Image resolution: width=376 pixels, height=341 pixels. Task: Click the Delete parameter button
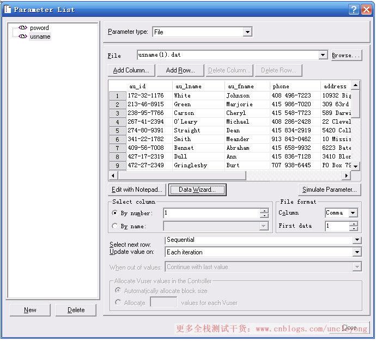pos(76,310)
